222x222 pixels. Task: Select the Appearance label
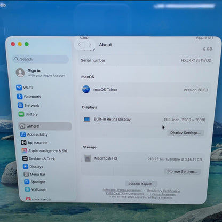(37, 142)
